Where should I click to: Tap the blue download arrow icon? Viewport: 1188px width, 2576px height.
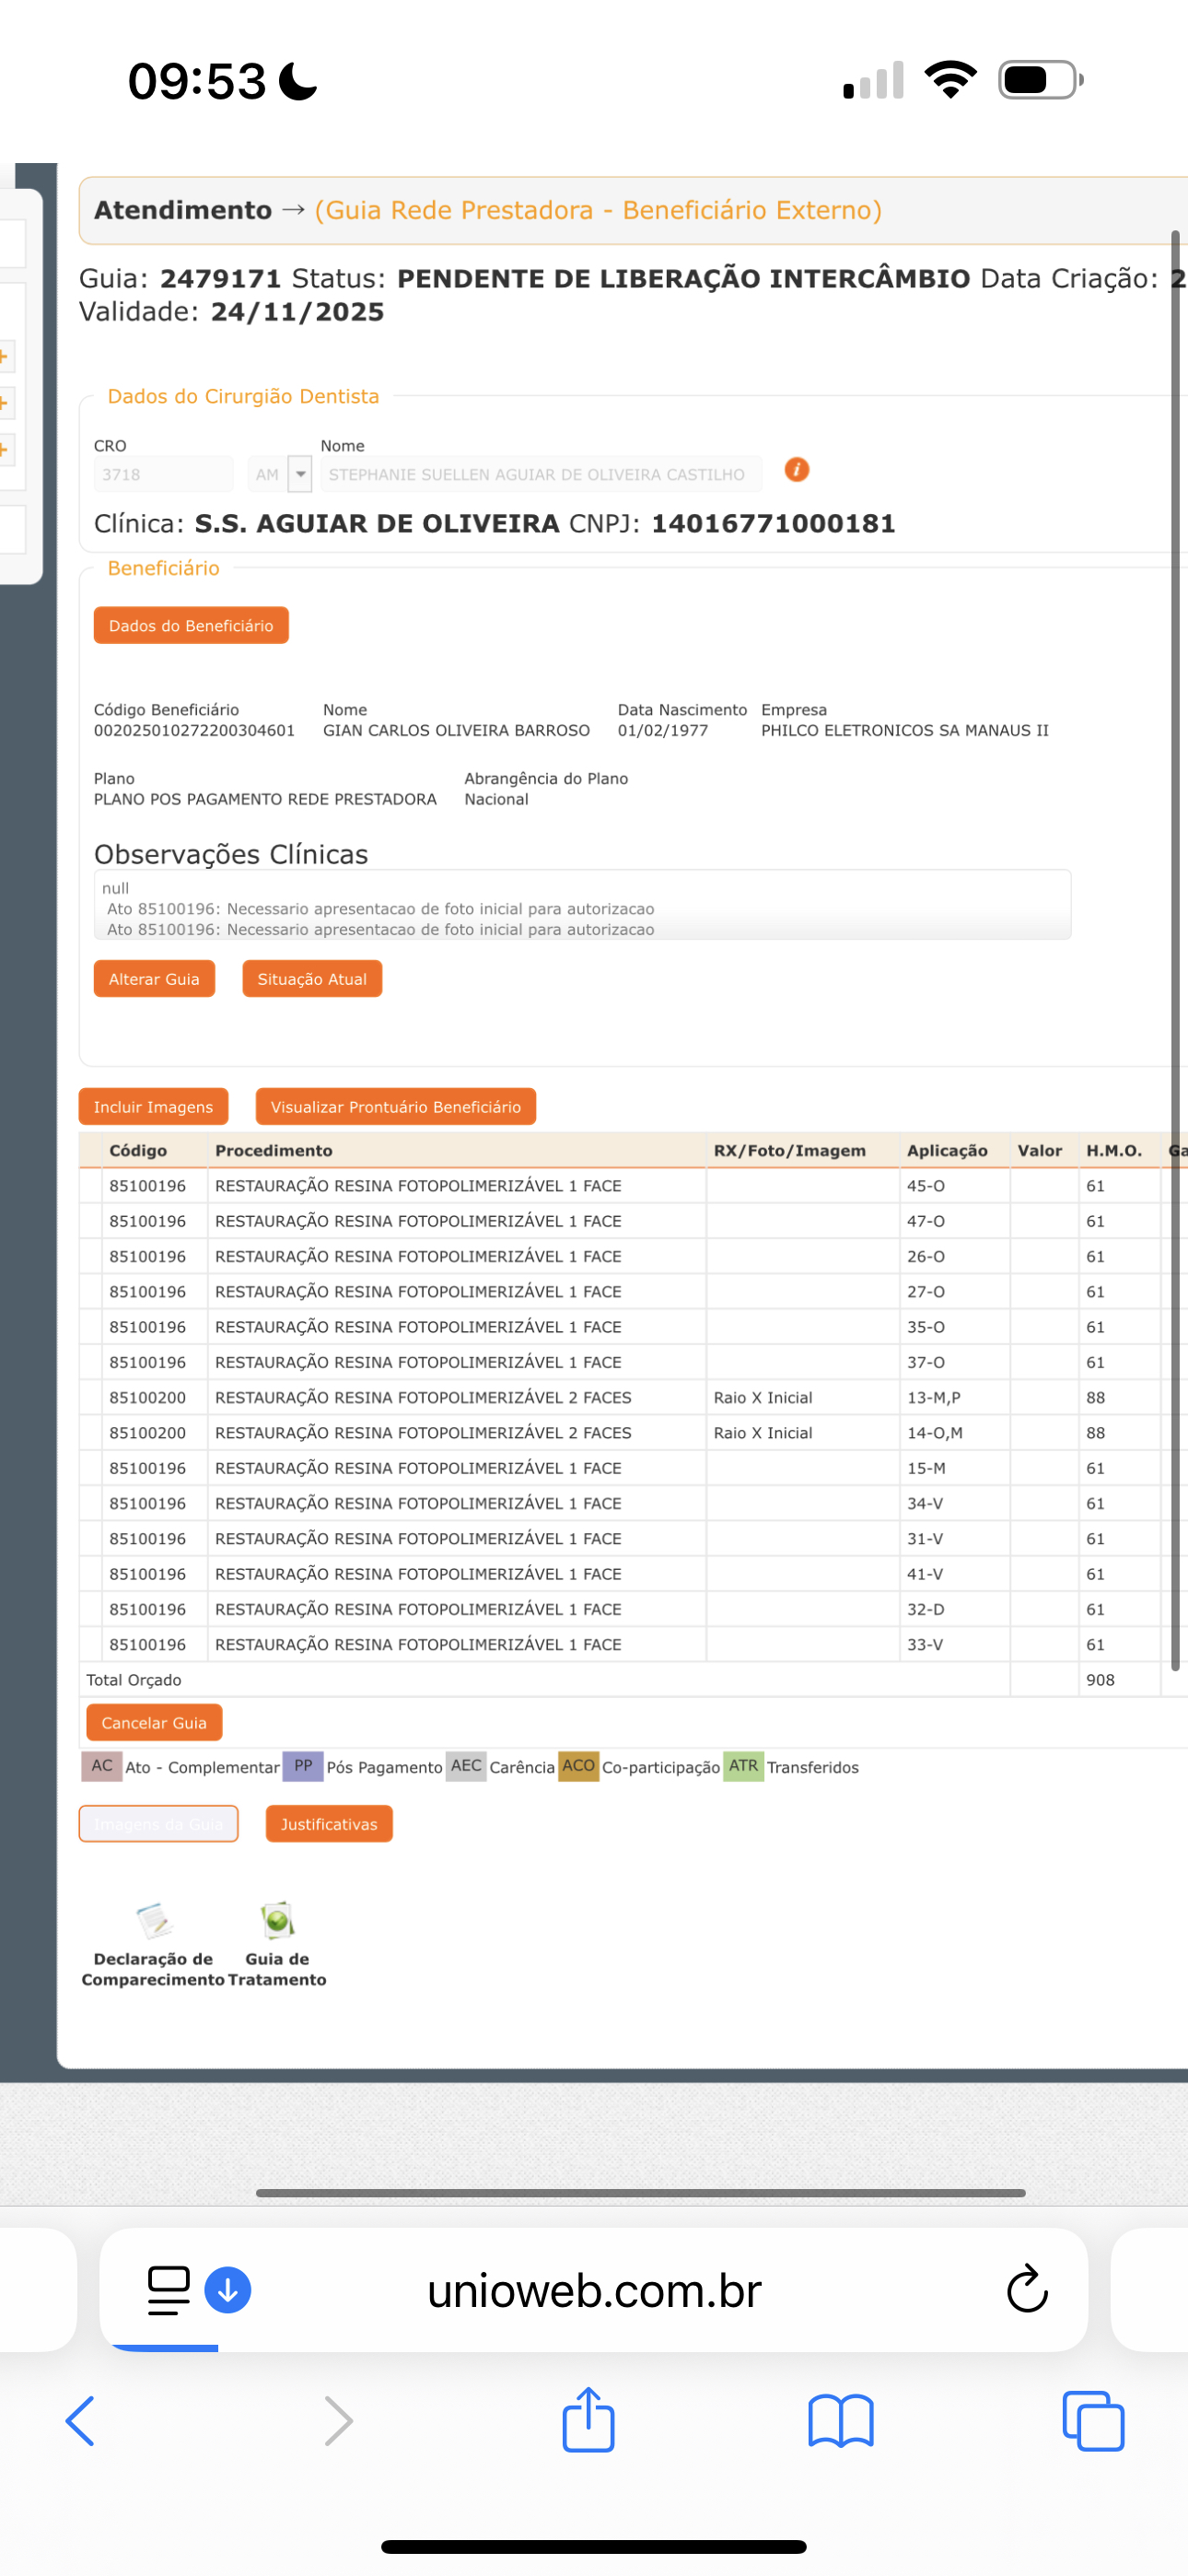point(228,2290)
